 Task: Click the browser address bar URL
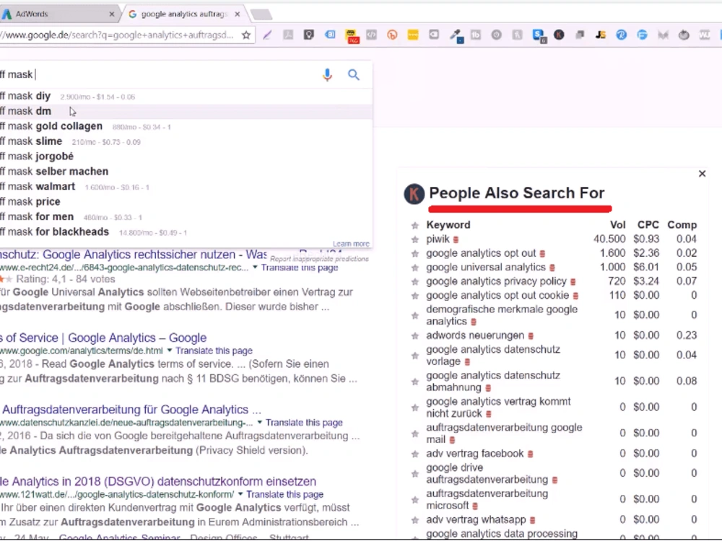[x=118, y=35]
